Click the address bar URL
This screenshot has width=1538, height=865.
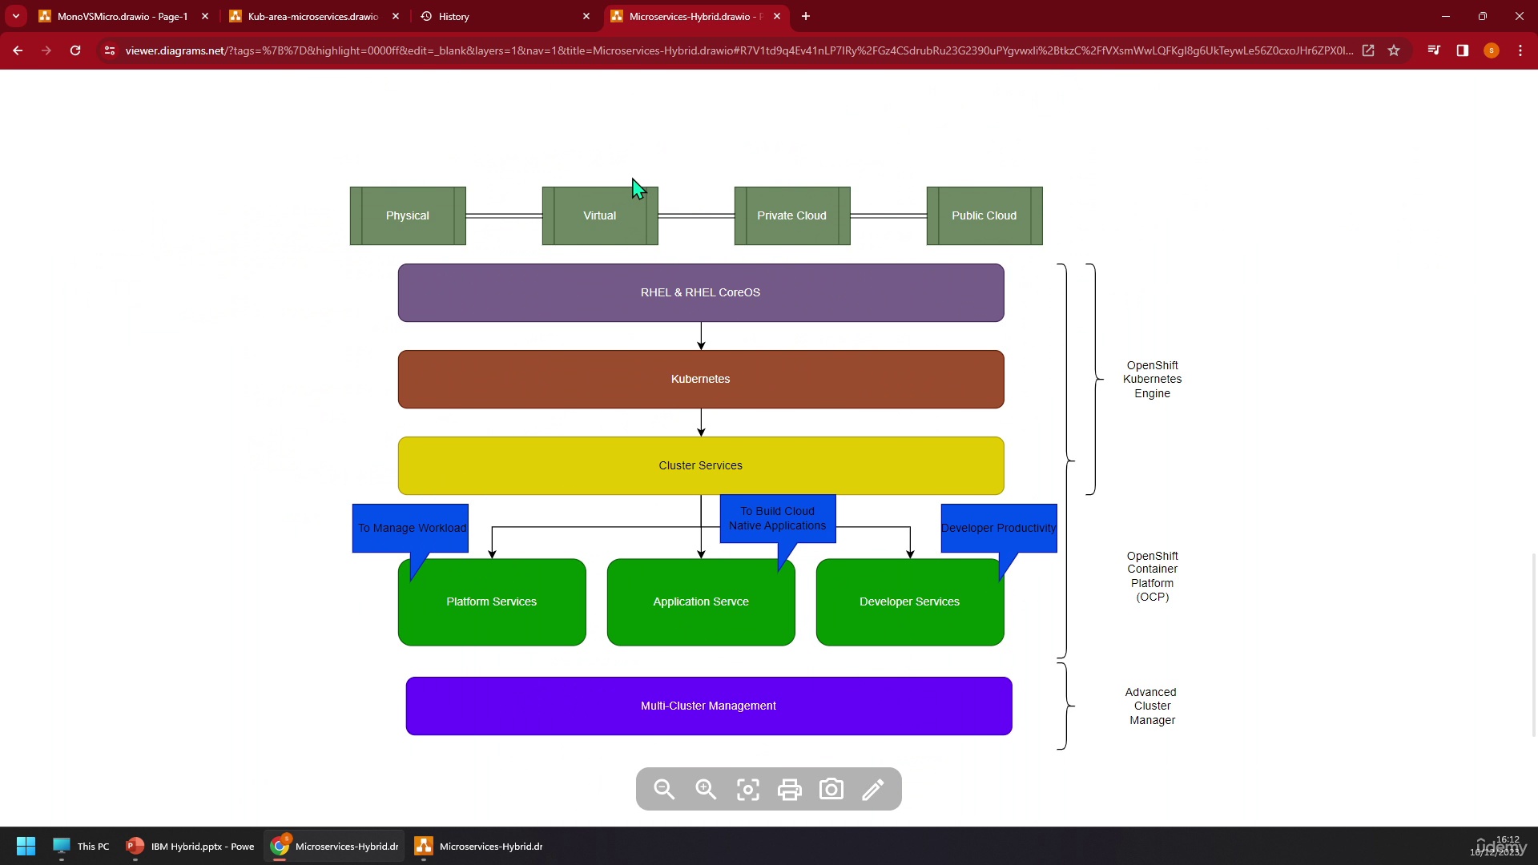tap(739, 50)
